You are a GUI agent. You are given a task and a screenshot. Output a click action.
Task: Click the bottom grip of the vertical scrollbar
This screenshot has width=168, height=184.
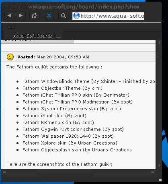159,166
